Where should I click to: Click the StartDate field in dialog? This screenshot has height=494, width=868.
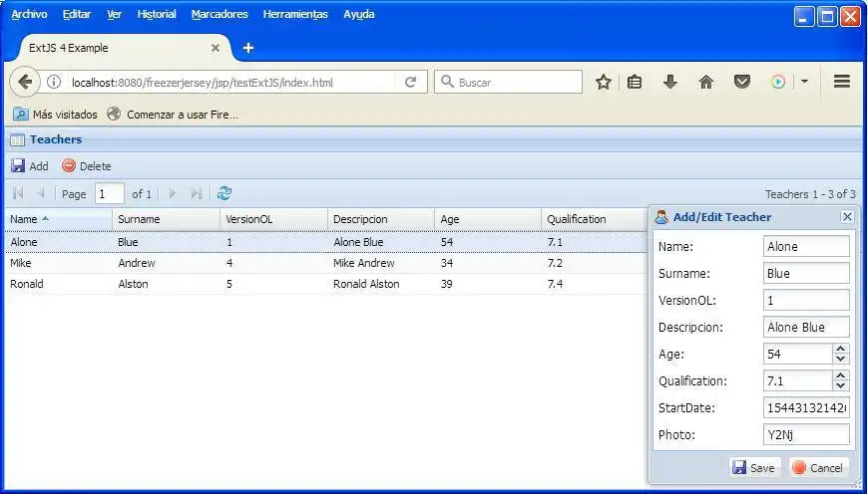click(806, 407)
